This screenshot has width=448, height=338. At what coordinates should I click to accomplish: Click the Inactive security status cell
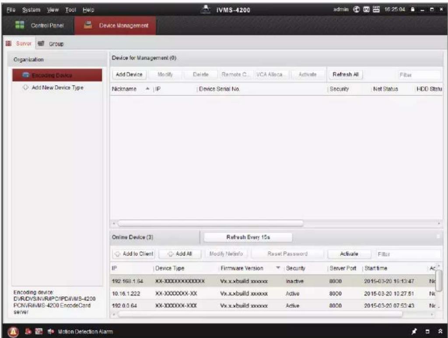click(294, 281)
